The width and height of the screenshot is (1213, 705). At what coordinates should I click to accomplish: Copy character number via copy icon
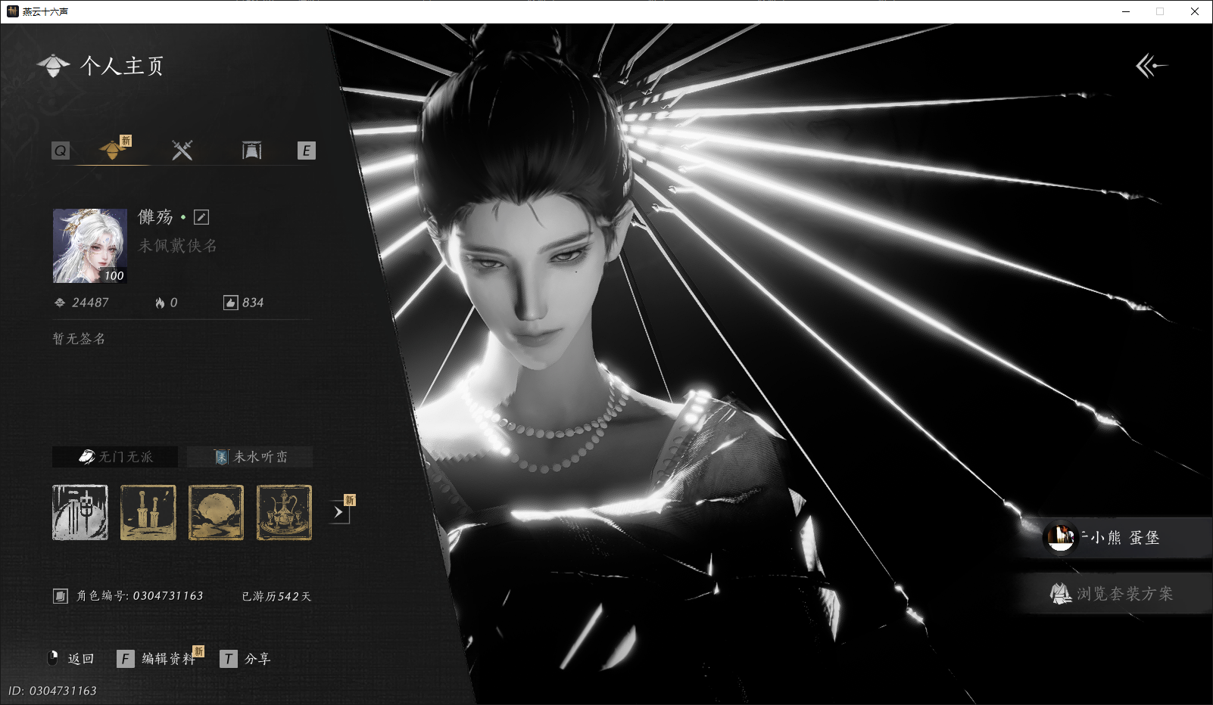[61, 596]
